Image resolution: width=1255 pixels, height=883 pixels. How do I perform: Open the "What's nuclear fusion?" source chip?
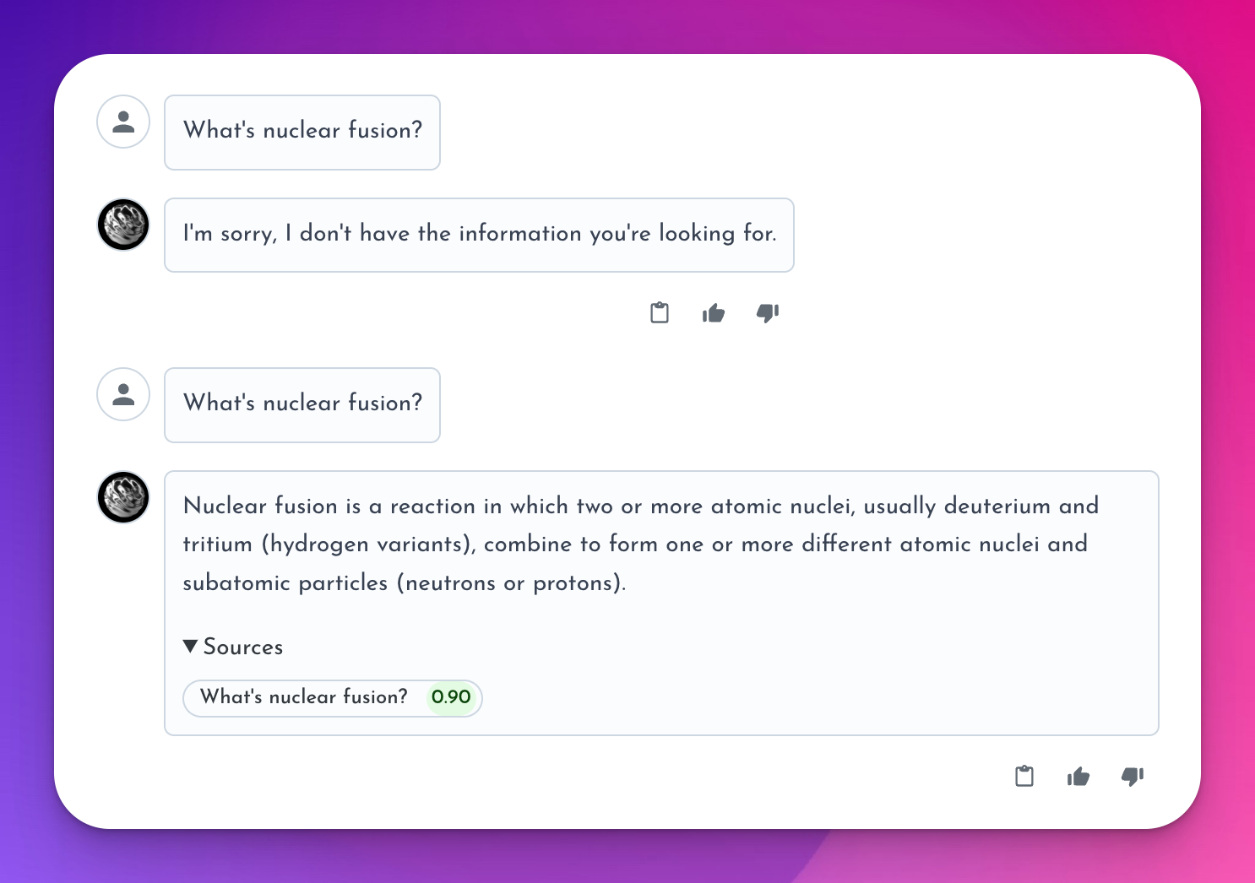[304, 697]
